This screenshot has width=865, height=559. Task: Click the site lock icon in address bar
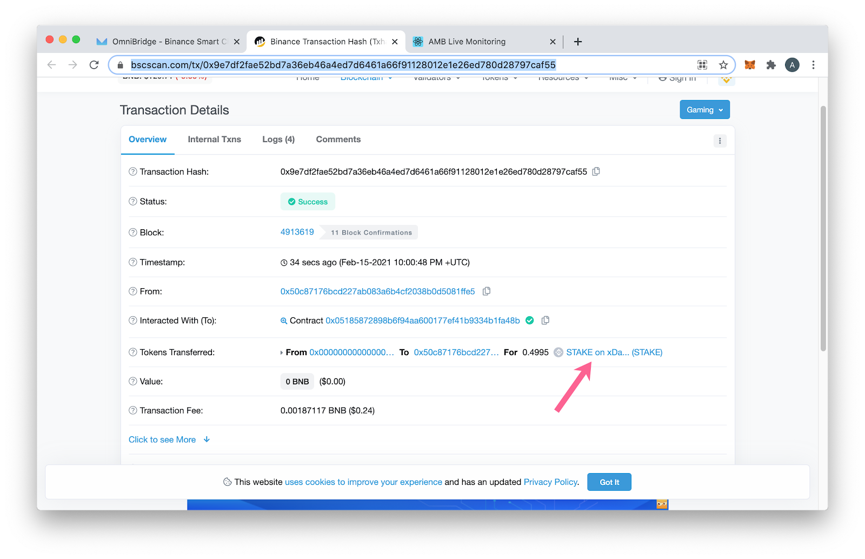click(120, 65)
